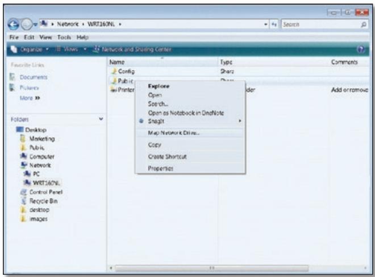Choose Explore from the context menu
The image size is (375, 277).
(x=159, y=86)
